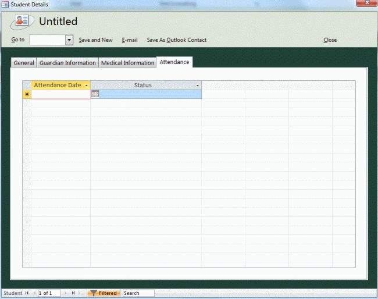Open Attendance Date column dropdown arrow
The height and width of the screenshot is (299, 378).
point(86,86)
